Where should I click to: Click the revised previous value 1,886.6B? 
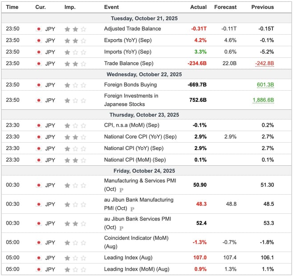point(263,100)
